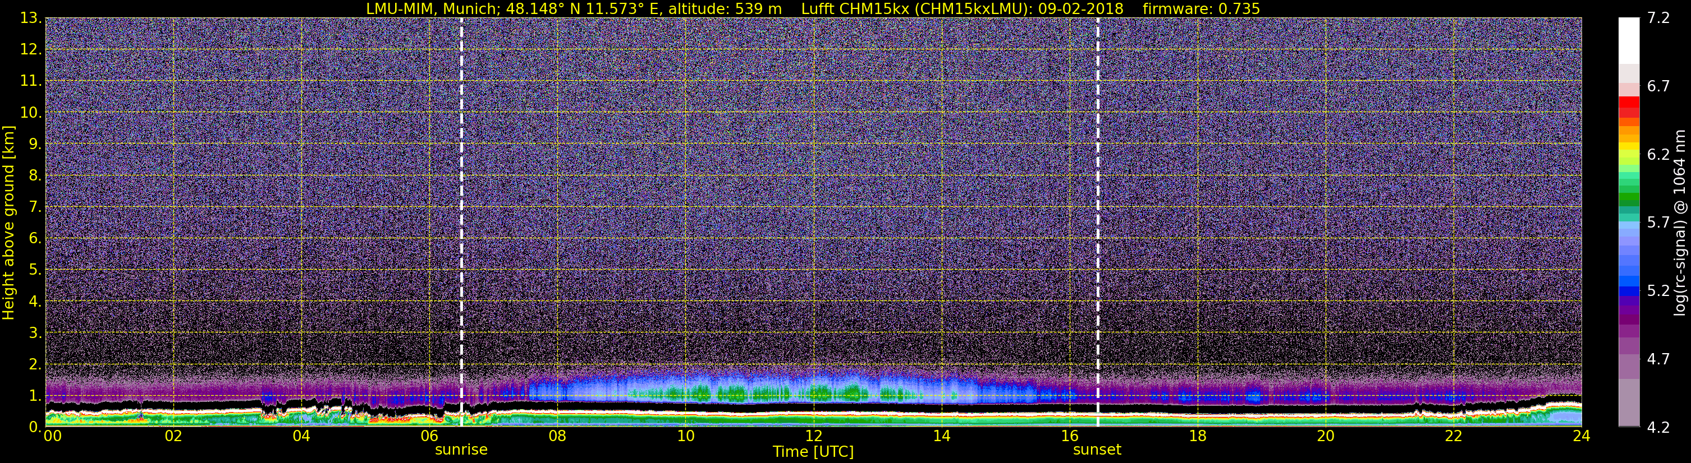Viewport: 1691px width, 463px height.
Task: Click the height axis tick '0.'
Action: tap(35, 426)
